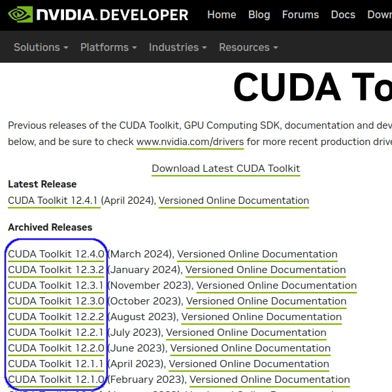Open Versioned Online Documentation for April 2024
This screenshot has width=392, height=392.
pos(234,201)
